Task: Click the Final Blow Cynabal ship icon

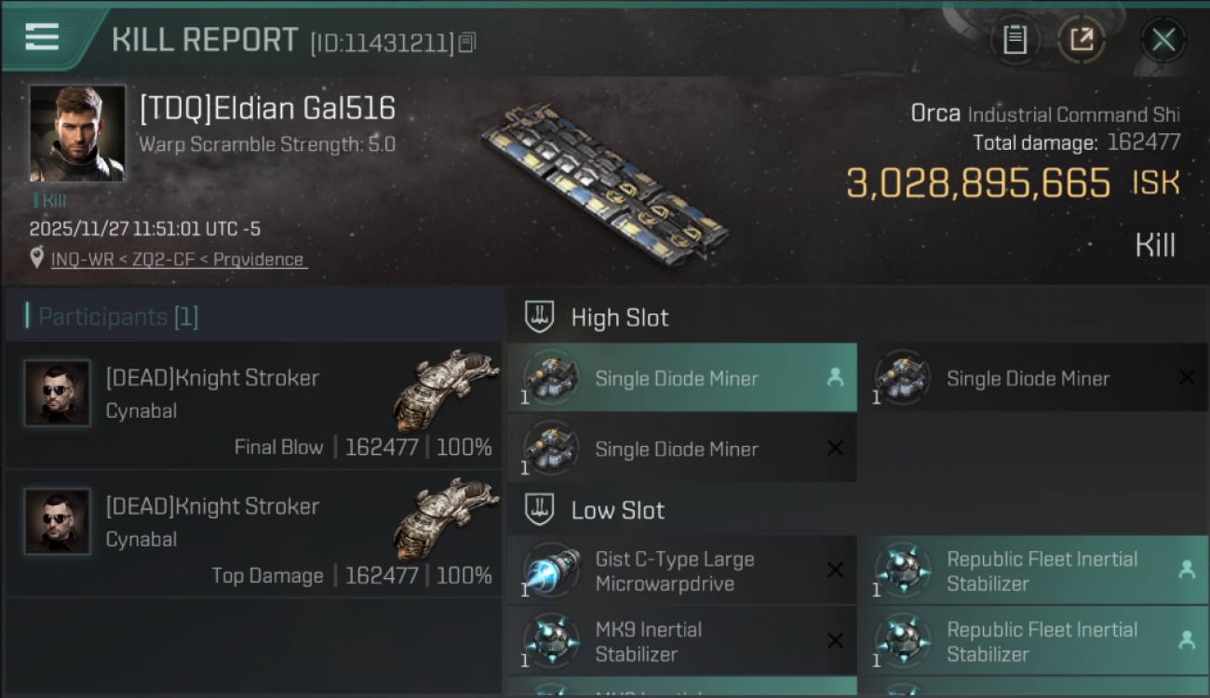Action: (447, 389)
